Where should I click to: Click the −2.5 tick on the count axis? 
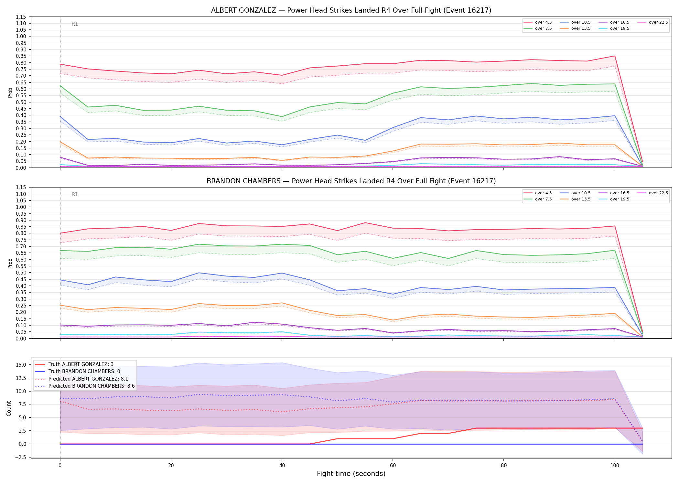pyautogui.click(x=21, y=457)
